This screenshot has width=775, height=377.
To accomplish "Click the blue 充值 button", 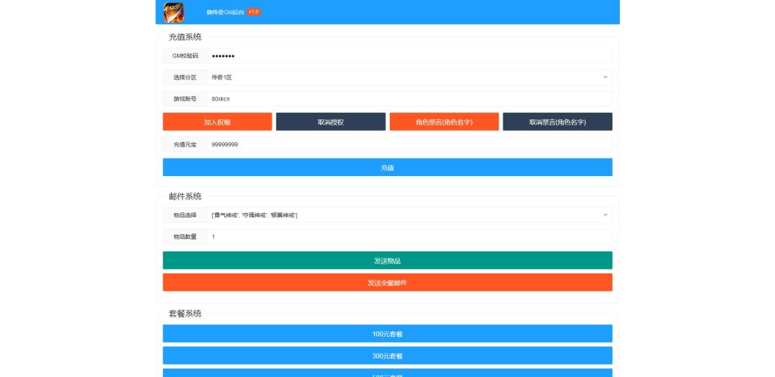I will tap(387, 167).
